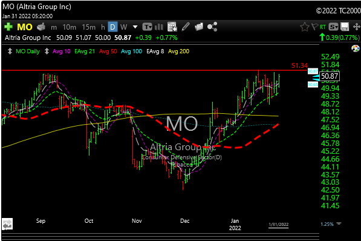Open the cash register trade icon

(41, 27)
